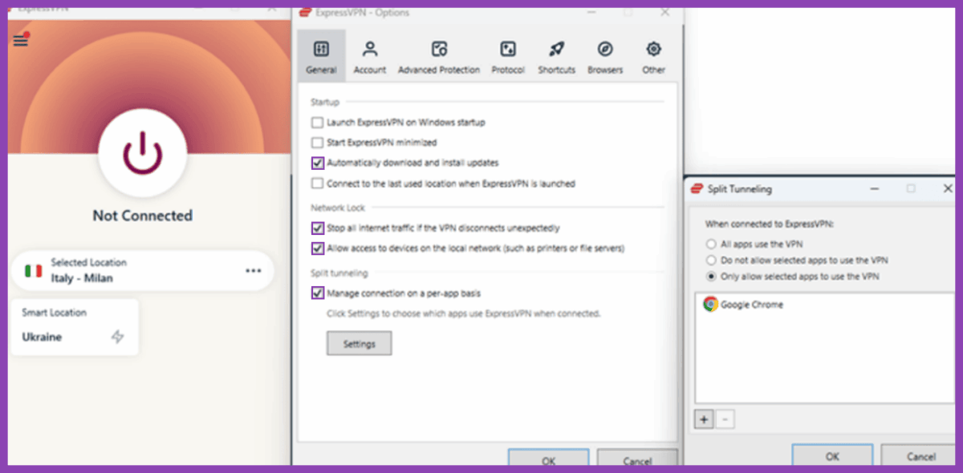This screenshot has width=963, height=473.
Task: Open location options via three dots
Action: (254, 271)
